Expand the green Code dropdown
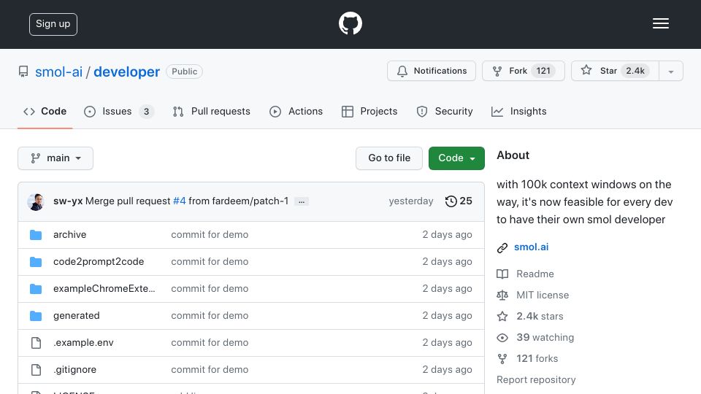701x394 pixels. tap(456, 158)
